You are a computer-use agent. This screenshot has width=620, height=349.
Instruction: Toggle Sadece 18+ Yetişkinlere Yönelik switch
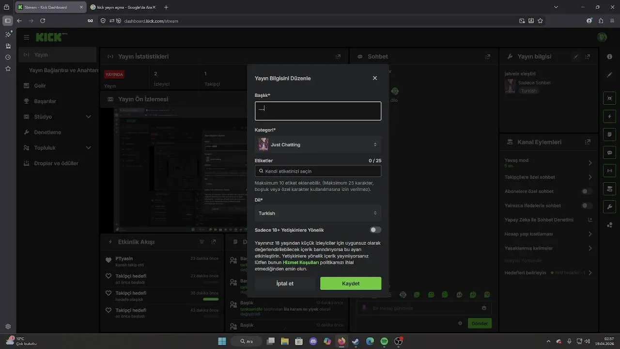click(375, 230)
